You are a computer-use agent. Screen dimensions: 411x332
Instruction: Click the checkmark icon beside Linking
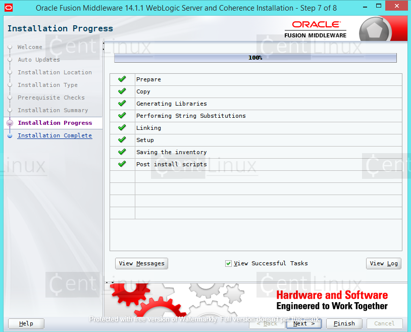(122, 127)
